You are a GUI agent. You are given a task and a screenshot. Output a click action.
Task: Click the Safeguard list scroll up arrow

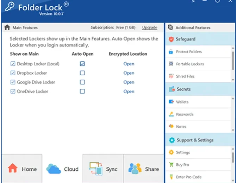[x=233, y=48]
